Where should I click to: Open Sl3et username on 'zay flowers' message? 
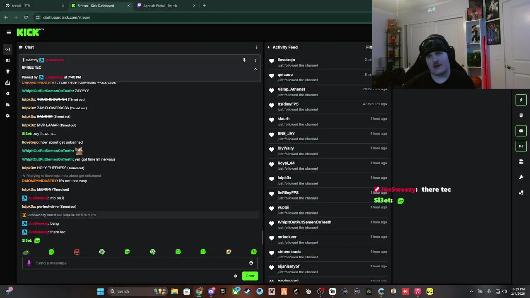point(27,134)
